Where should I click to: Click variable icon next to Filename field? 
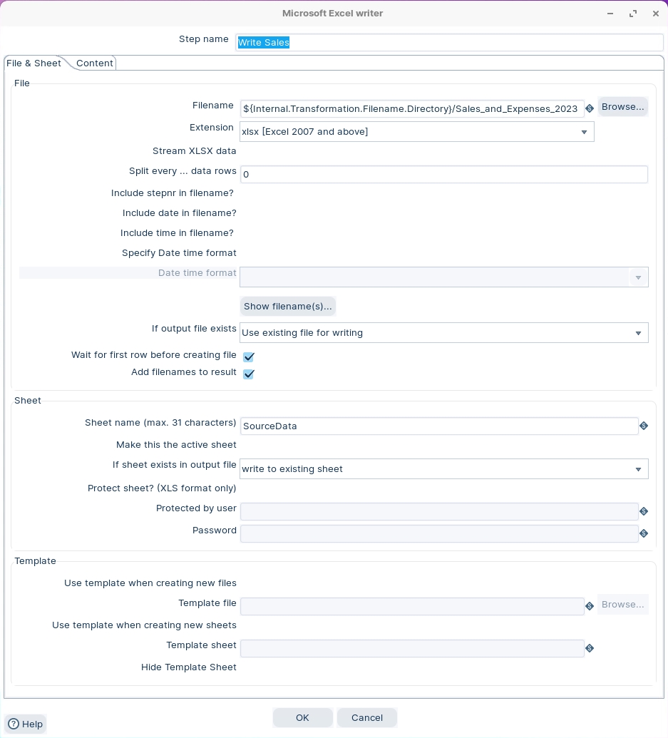click(x=590, y=108)
